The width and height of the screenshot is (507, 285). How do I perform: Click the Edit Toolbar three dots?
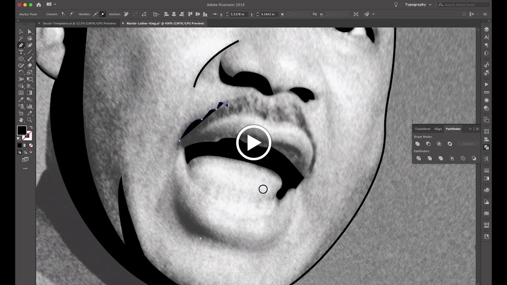[25, 168]
